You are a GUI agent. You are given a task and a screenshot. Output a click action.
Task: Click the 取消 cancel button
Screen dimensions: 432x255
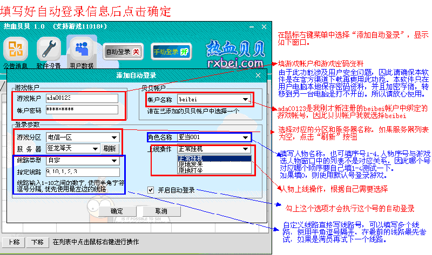(x=161, y=211)
